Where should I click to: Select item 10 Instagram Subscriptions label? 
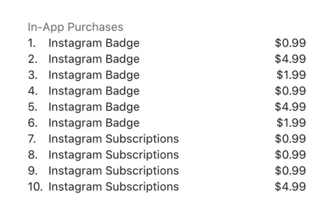114,187
